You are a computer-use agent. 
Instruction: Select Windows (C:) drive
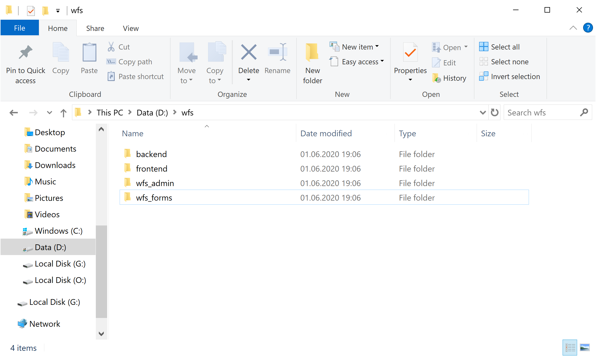point(53,231)
